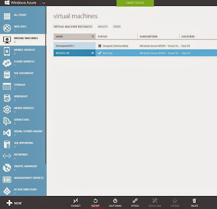Open WS2012-R2 details arrow

92,53
